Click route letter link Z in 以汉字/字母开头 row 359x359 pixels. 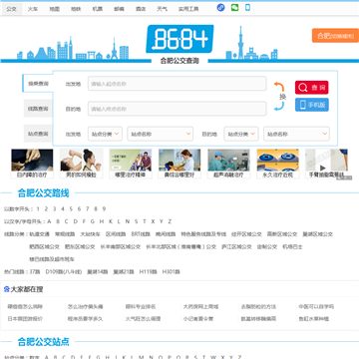pyautogui.click(x=170, y=221)
